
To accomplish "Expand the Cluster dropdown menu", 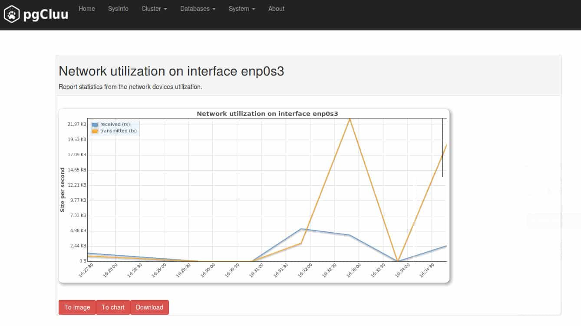I will tap(154, 9).
